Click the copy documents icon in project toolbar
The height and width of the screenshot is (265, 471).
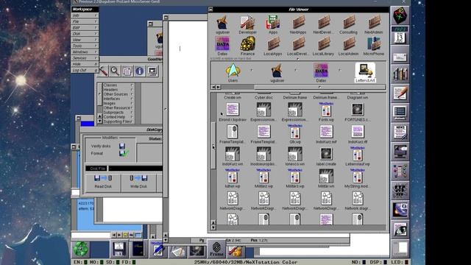click(x=127, y=71)
